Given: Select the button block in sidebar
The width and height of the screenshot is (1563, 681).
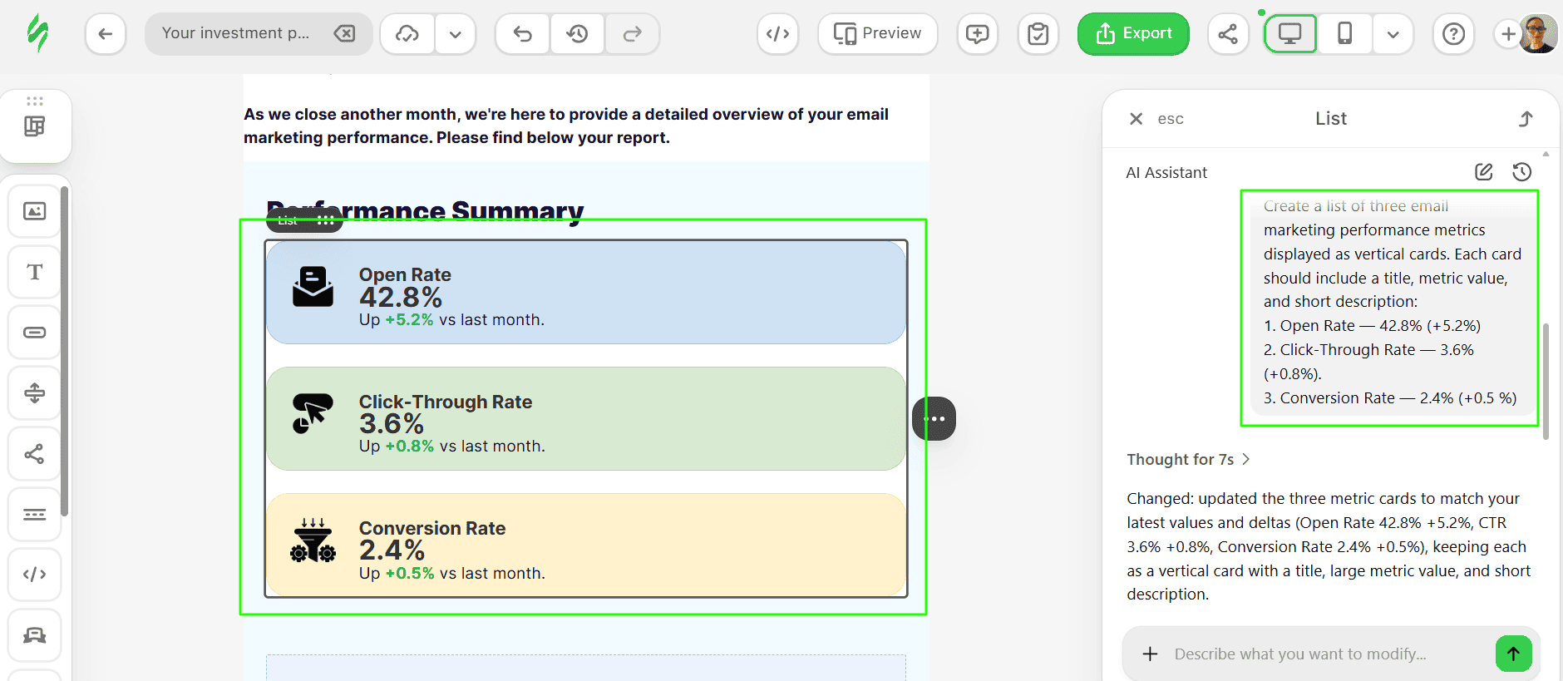Looking at the screenshot, I should click(x=35, y=333).
